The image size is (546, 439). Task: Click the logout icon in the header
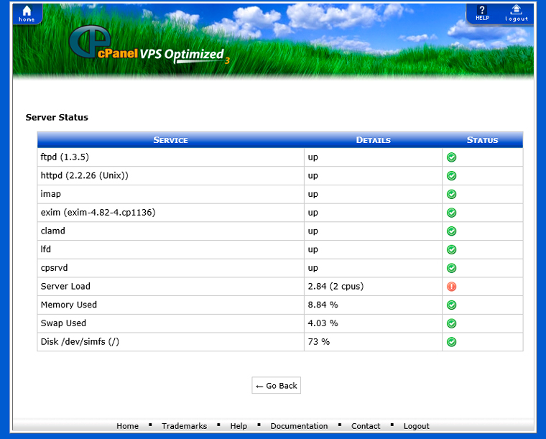click(x=517, y=14)
